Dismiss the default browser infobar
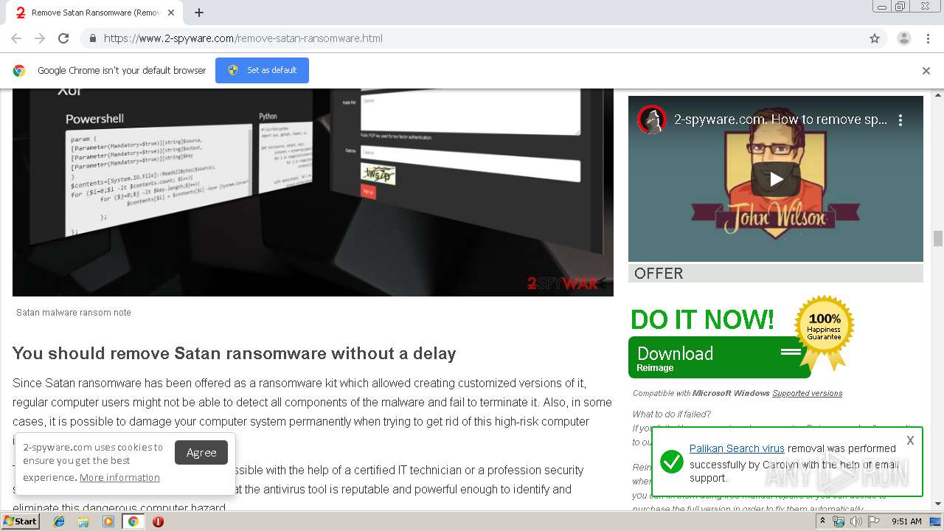The height and width of the screenshot is (531, 944). 926,71
